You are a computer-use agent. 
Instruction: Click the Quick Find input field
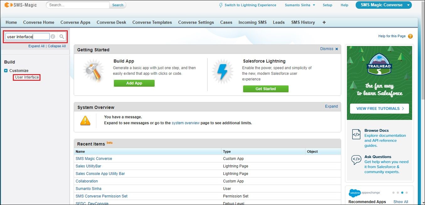point(28,37)
